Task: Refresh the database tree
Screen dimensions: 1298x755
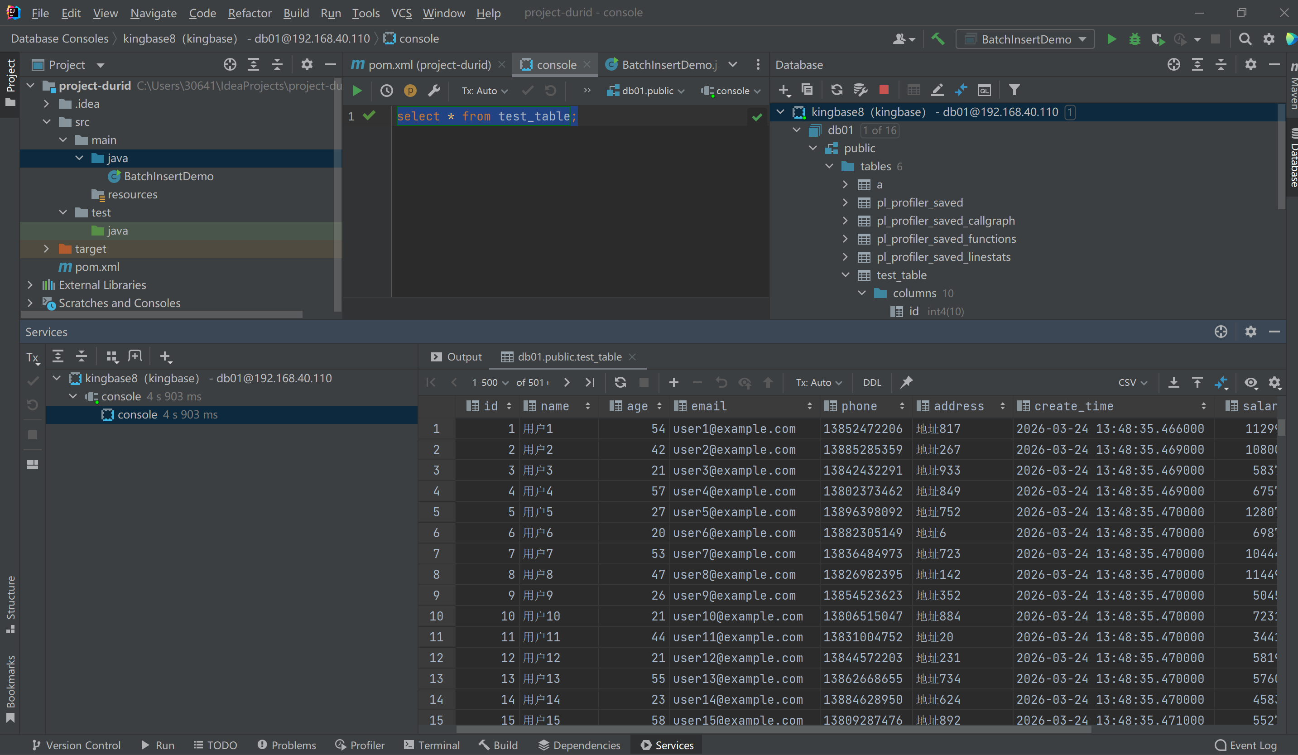Action: click(836, 90)
